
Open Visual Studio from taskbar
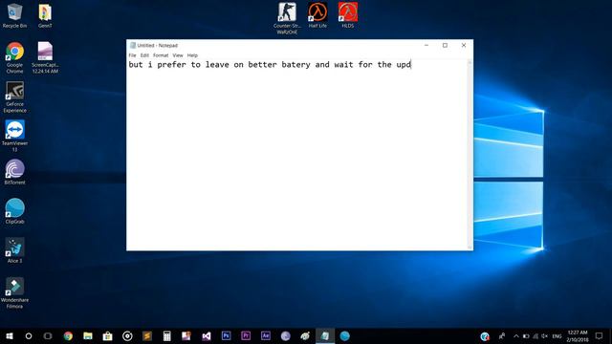(207, 335)
